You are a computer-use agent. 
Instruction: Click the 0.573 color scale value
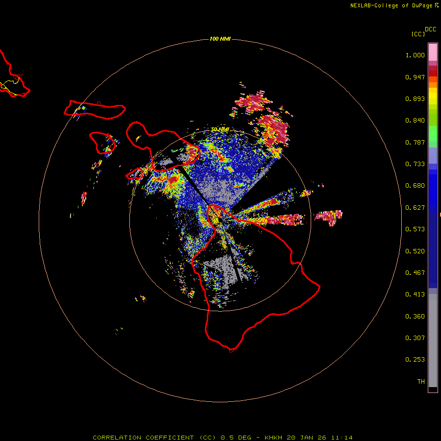tap(415, 229)
